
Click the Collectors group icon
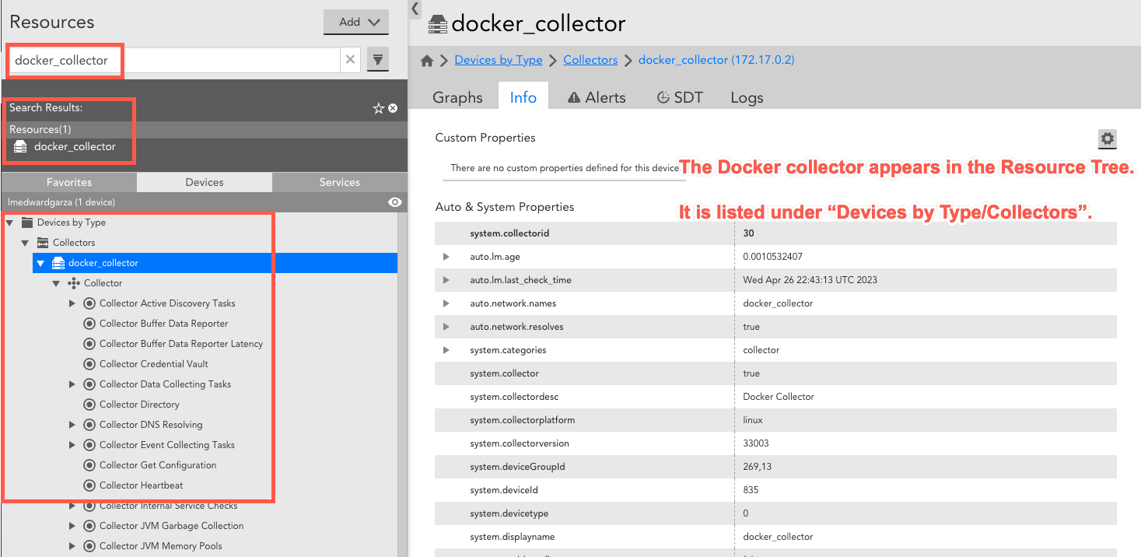coord(43,243)
